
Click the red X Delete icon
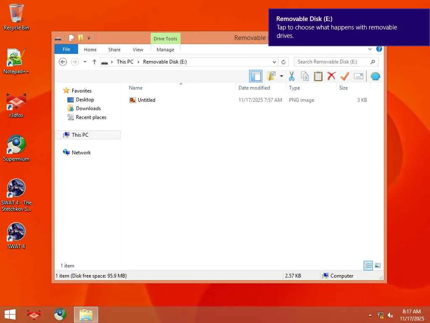coord(331,76)
